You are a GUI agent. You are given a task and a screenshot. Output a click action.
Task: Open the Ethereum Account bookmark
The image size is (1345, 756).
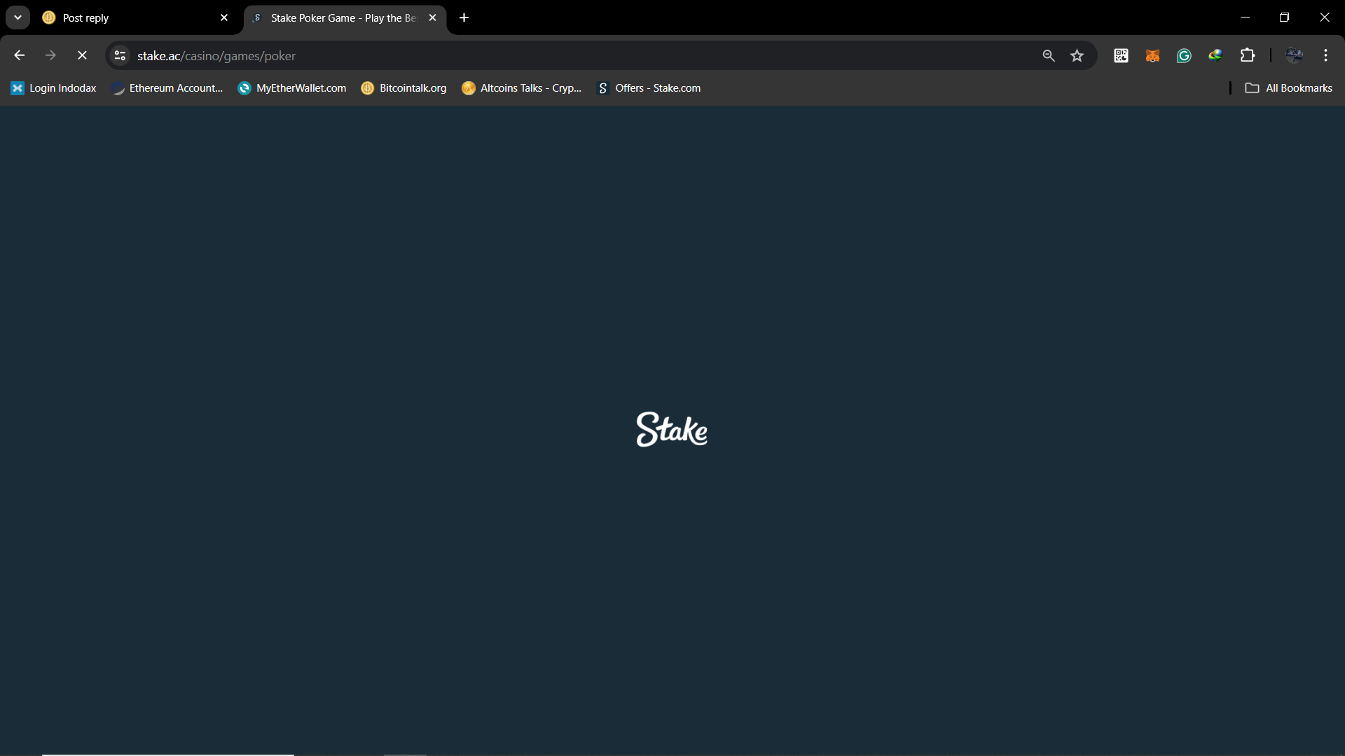167,88
